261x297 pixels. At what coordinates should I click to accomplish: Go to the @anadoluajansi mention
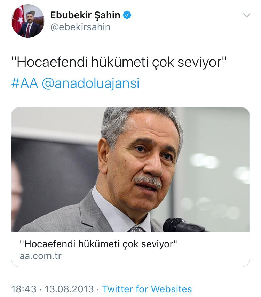coord(90,83)
